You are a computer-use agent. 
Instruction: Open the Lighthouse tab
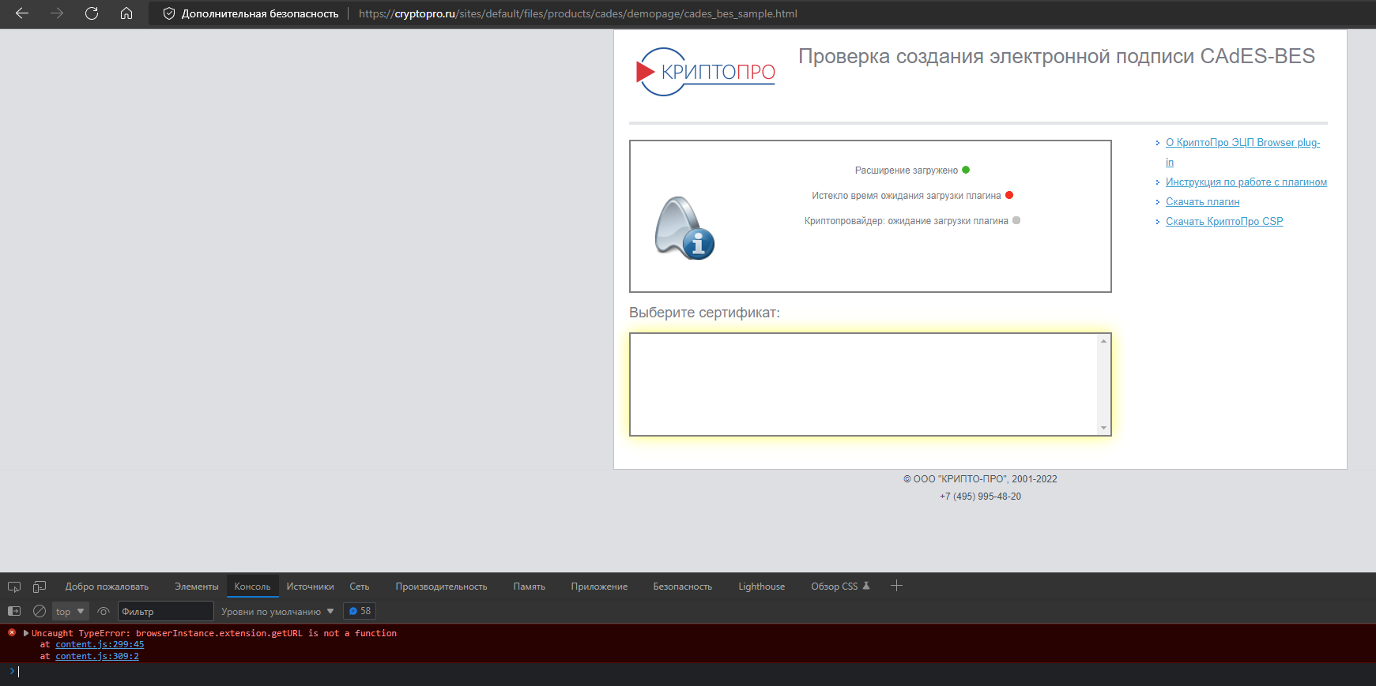761,587
